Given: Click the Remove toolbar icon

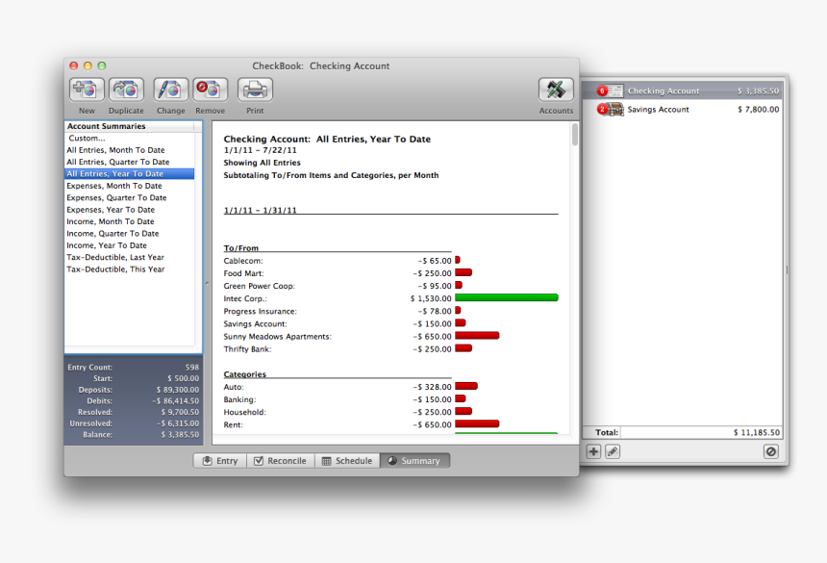Looking at the screenshot, I should 210,90.
